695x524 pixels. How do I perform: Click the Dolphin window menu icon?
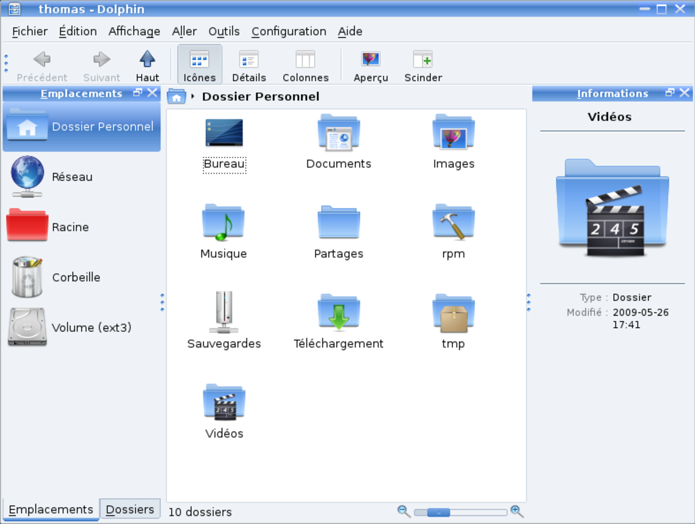14,9
